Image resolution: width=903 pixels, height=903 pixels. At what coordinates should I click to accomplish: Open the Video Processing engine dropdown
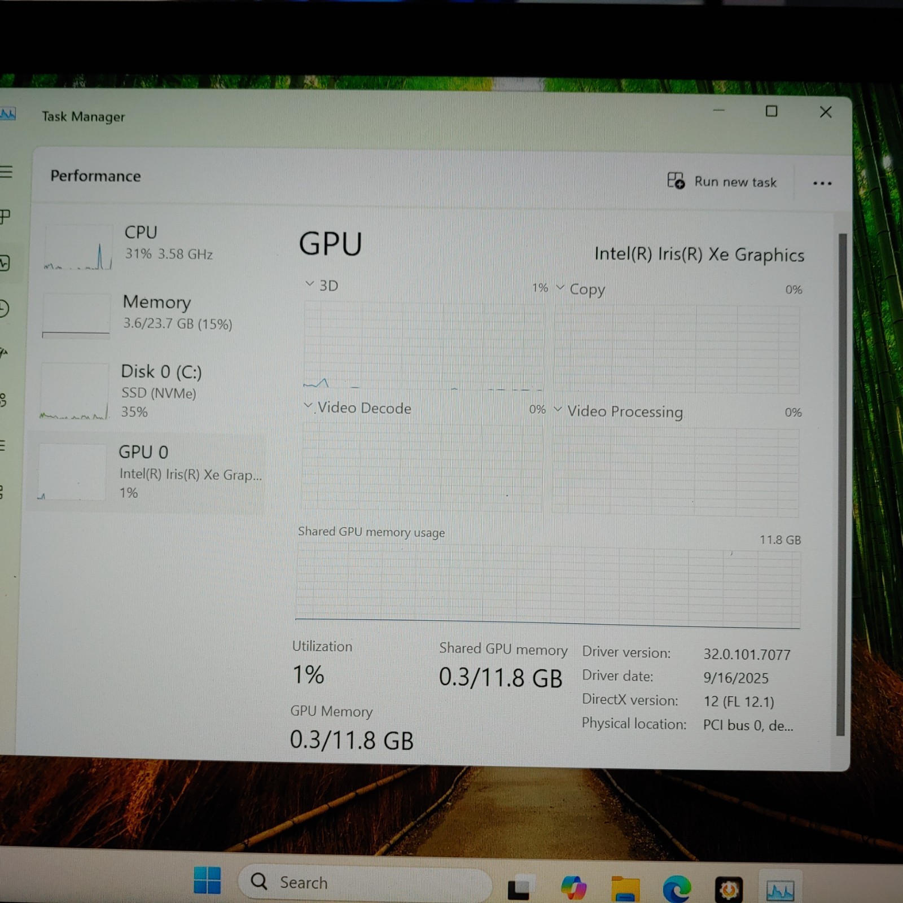coord(558,409)
